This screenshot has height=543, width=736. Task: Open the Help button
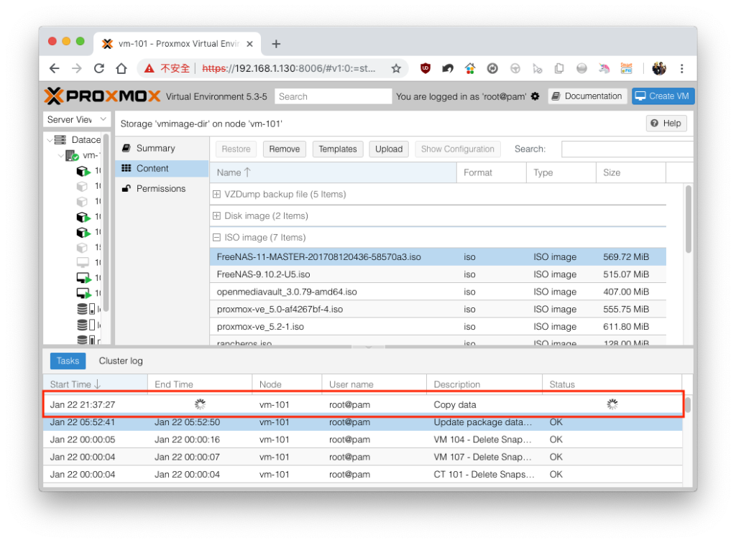666,124
